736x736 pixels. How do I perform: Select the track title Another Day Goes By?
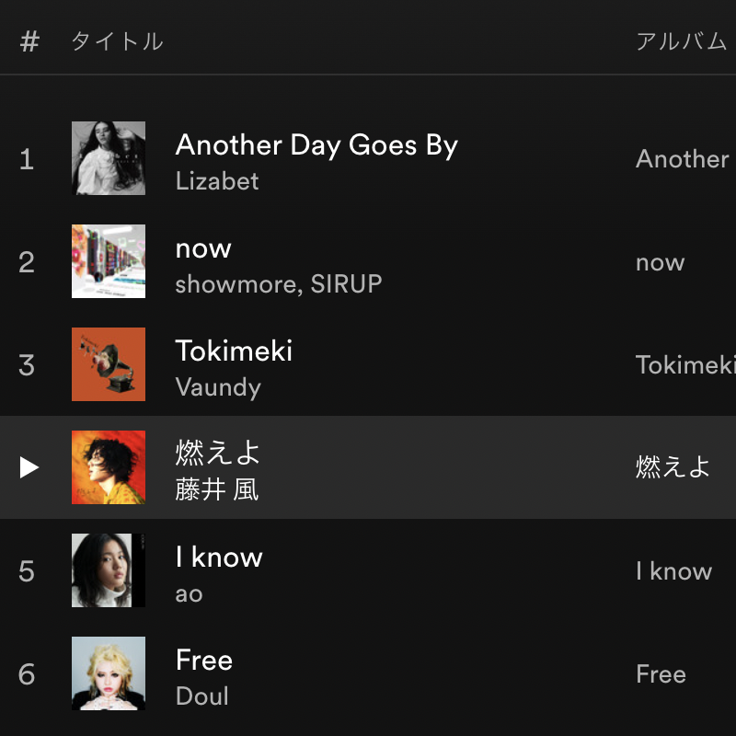point(316,145)
